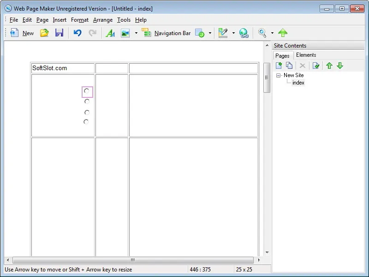
Task: Collapse the New Site tree node
Action: (278, 75)
